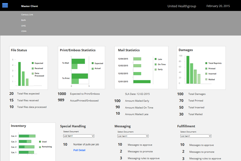Viewport: 241px width, 161px height.
Task: Click the Actual legend swatch in Print/Emboss
Action: click(93, 69)
